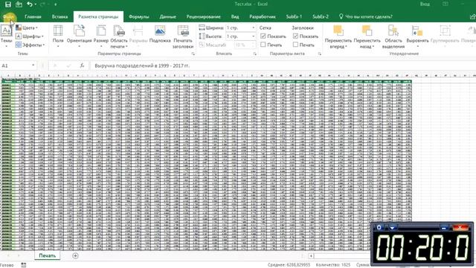Open Печатать заголовки print titles
Viewport: 476px width, 268px height.
pyautogui.click(x=183, y=36)
